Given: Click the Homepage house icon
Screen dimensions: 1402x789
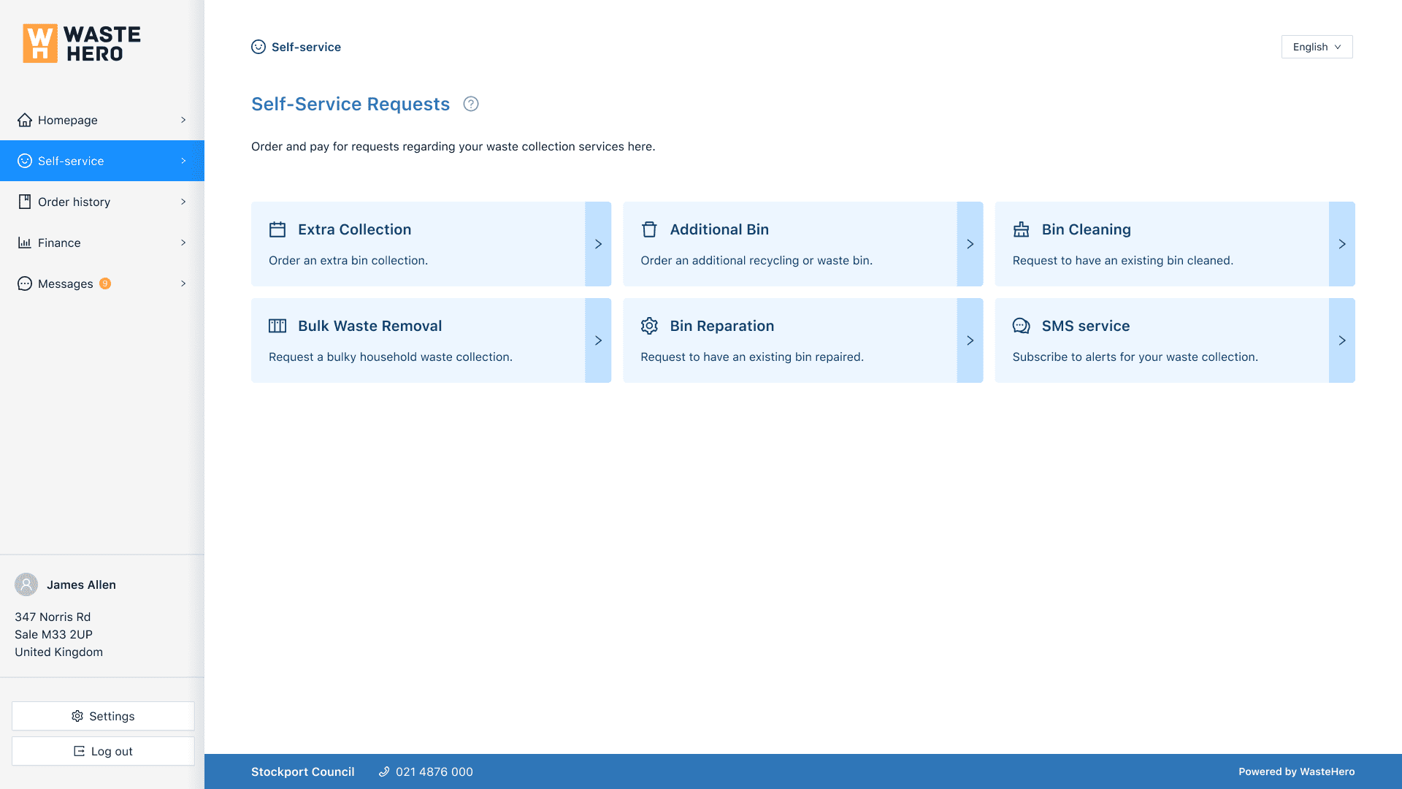Looking at the screenshot, I should point(25,120).
